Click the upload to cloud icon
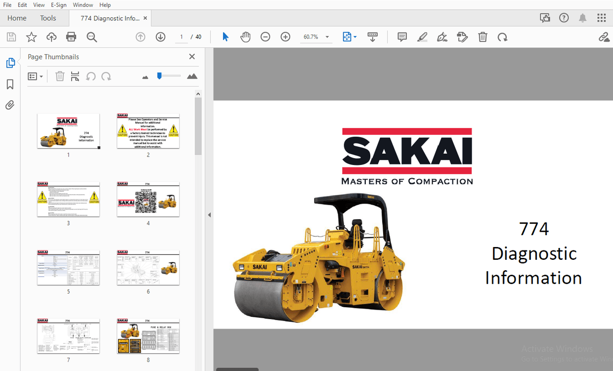 click(51, 37)
